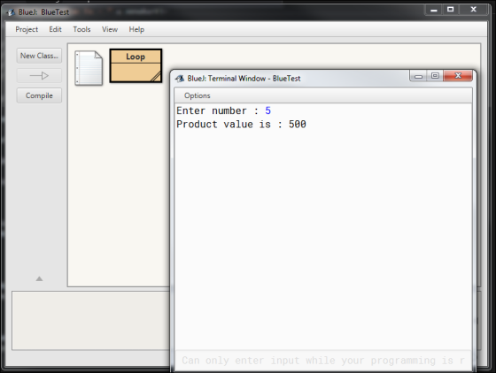Maximize the Terminal Window
This screenshot has height=373, width=496.
[x=435, y=76]
